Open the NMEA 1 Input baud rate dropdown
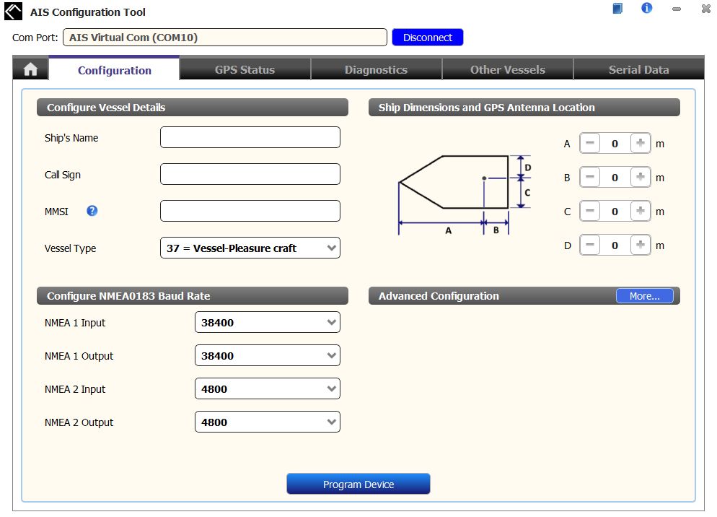The image size is (717, 517). pyautogui.click(x=267, y=322)
